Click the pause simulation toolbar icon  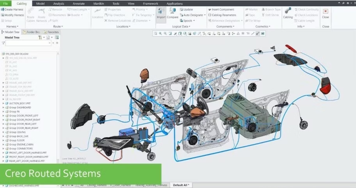tap(243, 34)
